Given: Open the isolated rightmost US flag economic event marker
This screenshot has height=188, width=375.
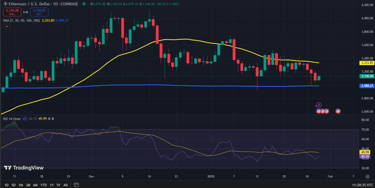Looking at the screenshot, I should coord(338,111).
